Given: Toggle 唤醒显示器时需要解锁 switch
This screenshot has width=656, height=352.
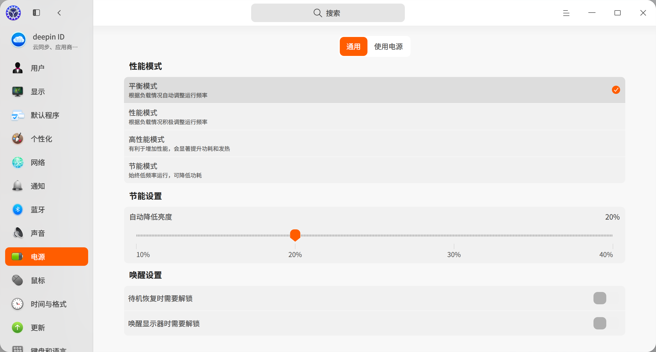Looking at the screenshot, I should (x=606, y=323).
